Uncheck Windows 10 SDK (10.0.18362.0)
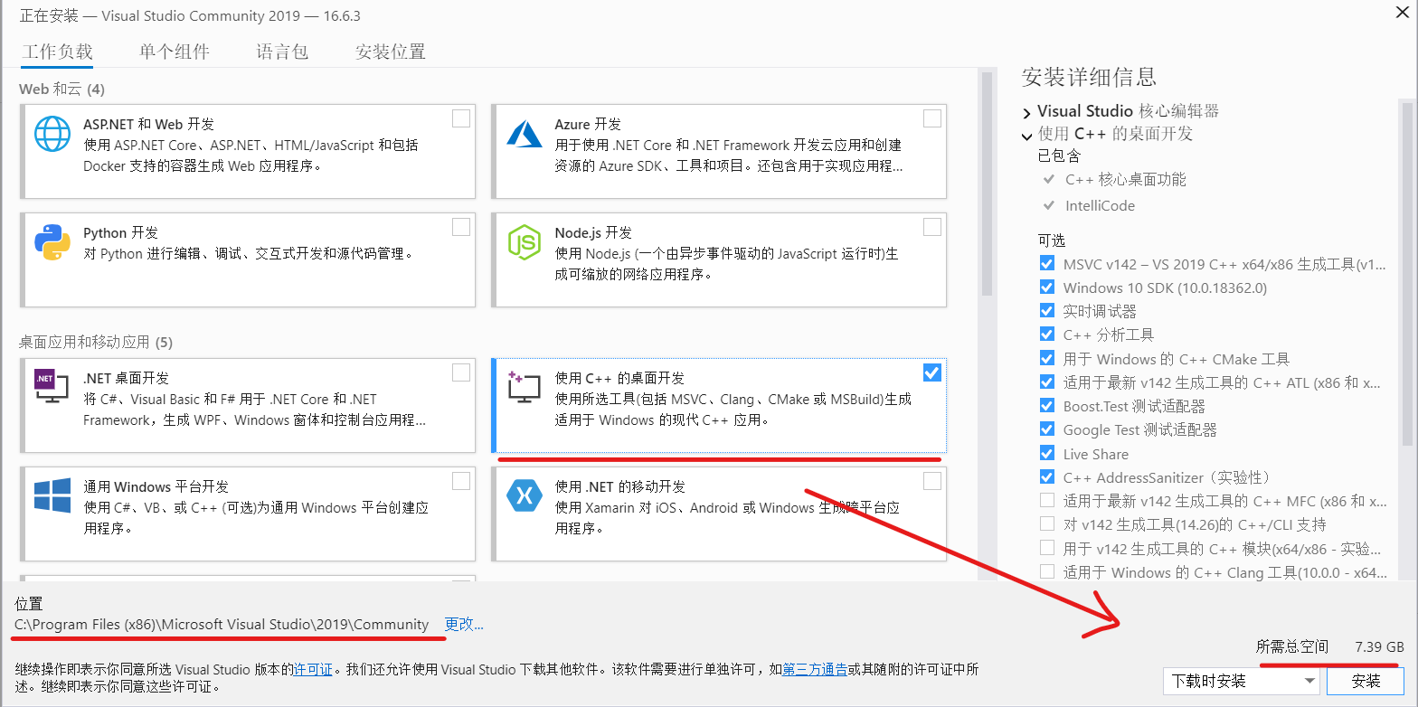Image resolution: width=1418 pixels, height=707 pixels. (1047, 288)
